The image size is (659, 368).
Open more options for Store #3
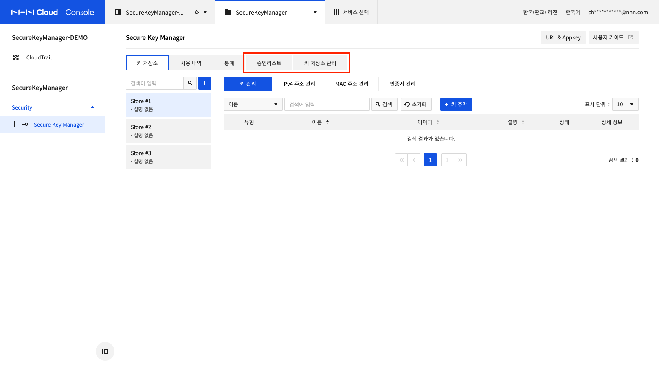204,153
